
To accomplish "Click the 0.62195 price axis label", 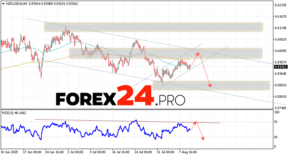I will [x=280, y=5].
